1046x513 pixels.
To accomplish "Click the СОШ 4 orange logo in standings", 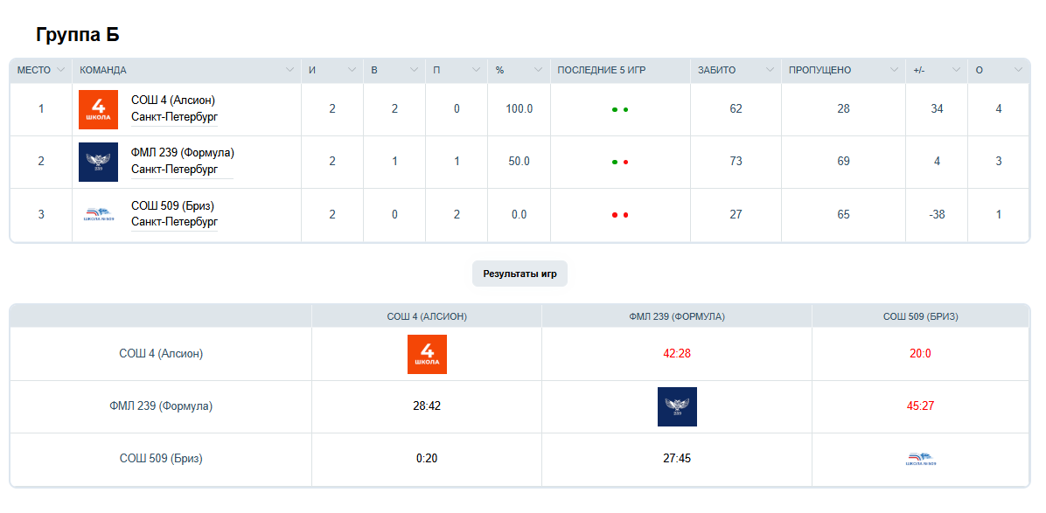I will [x=98, y=109].
